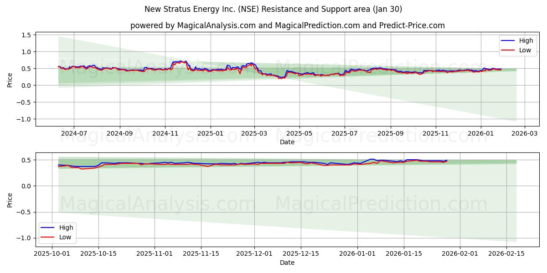Click the '1.0' y-axis tick in top chart
Viewport: 547px width, 273px height.
tap(26, 52)
